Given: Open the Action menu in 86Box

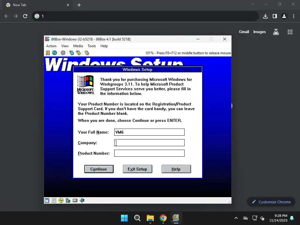Looking at the screenshot, I should [x=51, y=46].
